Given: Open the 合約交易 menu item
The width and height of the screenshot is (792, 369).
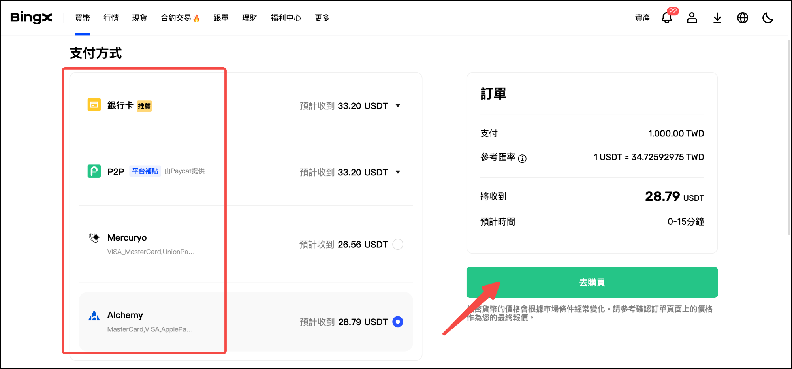Looking at the screenshot, I should (176, 18).
